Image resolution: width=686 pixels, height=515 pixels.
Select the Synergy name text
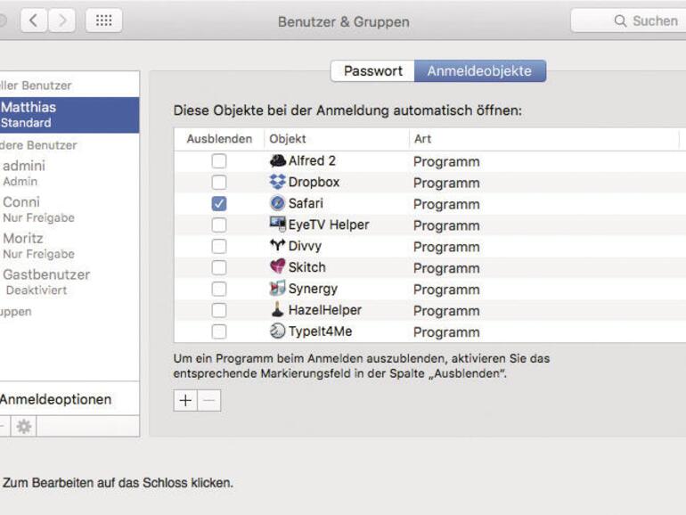313,289
